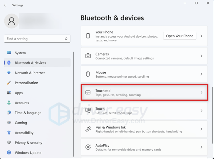Expand the AutoPlay row chevron
This screenshot has height=159, width=214.
tap(201, 147)
